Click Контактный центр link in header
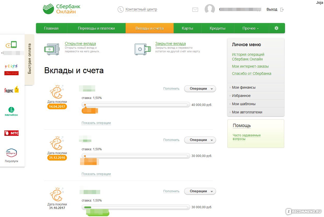The width and height of the screenshot is (324, 217). click(141, 10)
